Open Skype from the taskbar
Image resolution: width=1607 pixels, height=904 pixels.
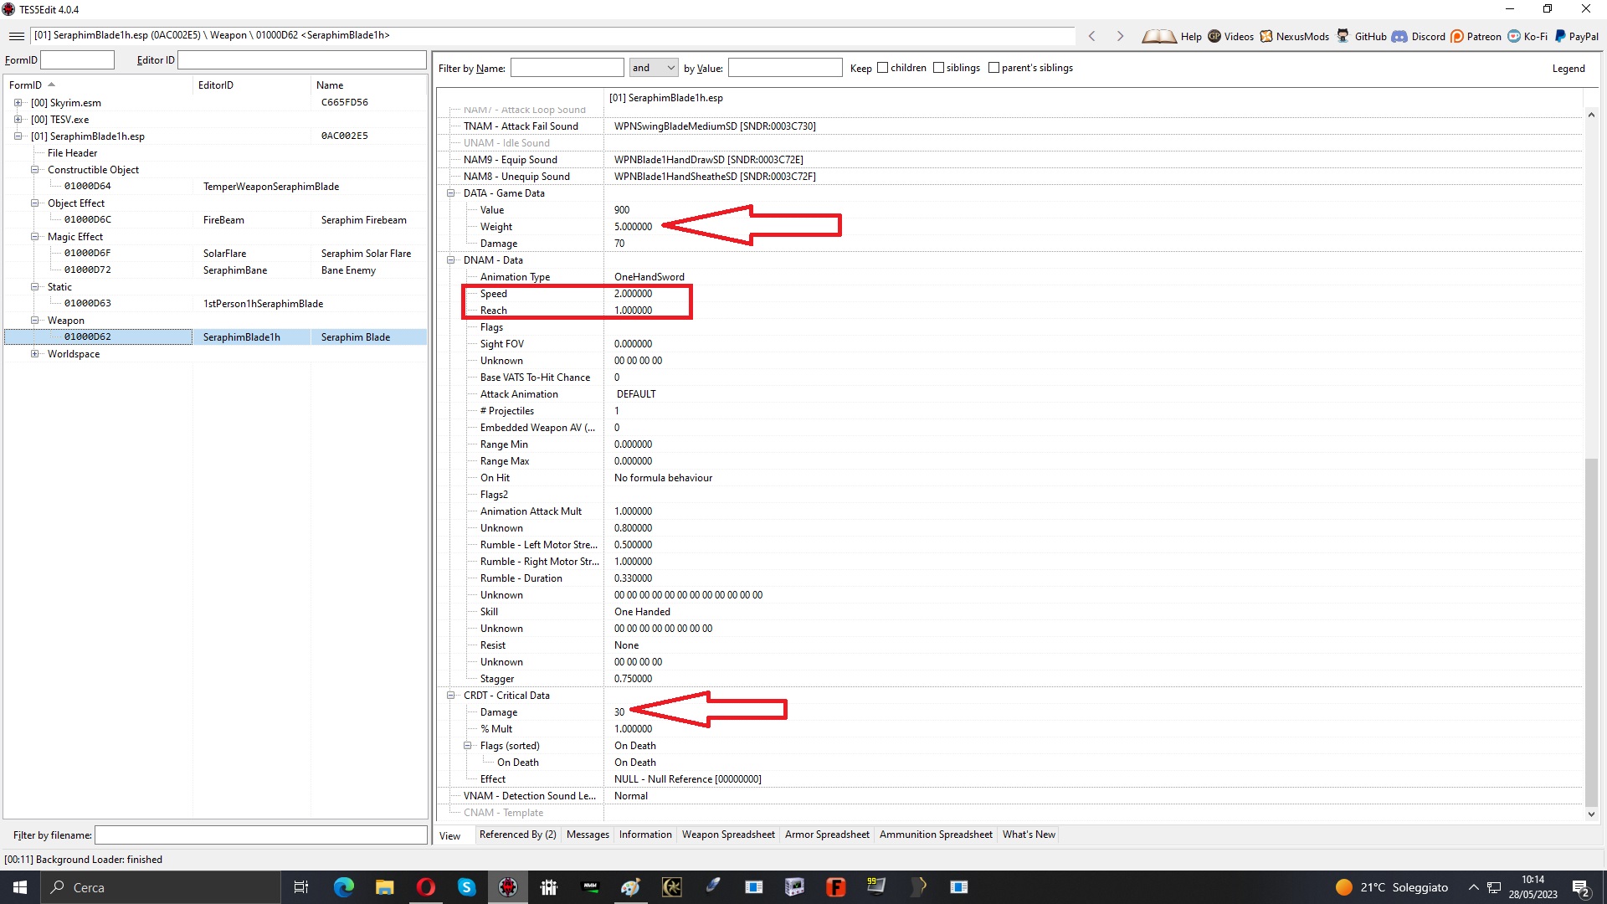click(466, 887)
